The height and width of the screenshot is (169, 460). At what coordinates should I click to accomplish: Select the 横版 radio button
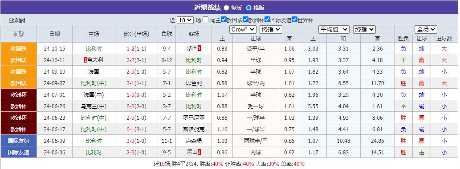click(x=249, y=8)
